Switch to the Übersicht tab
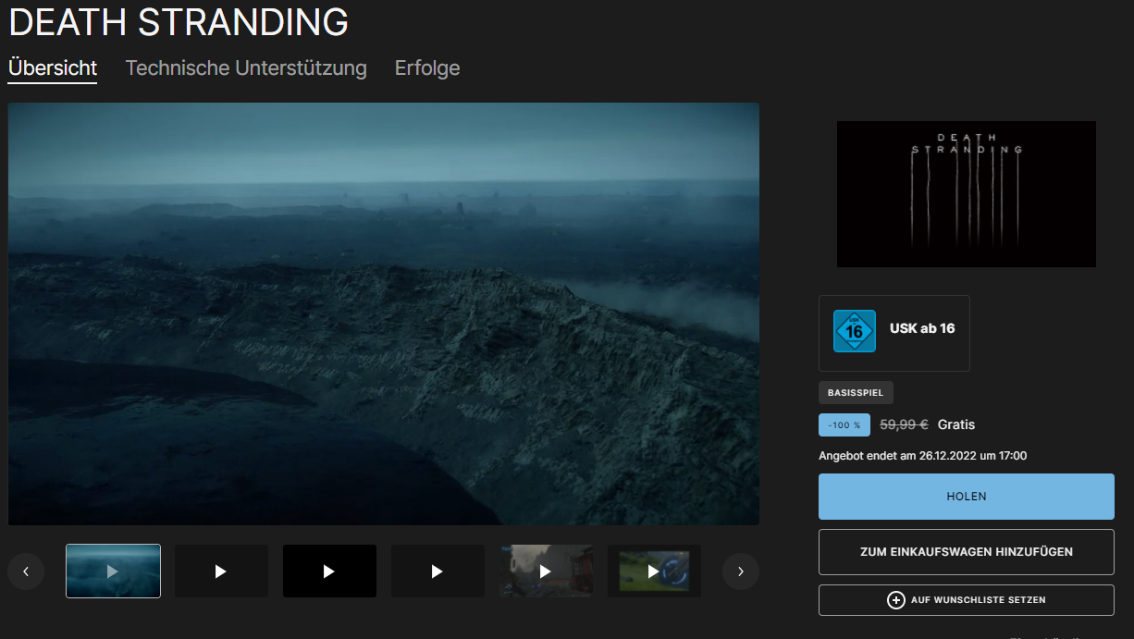 (x=53, y=68)
